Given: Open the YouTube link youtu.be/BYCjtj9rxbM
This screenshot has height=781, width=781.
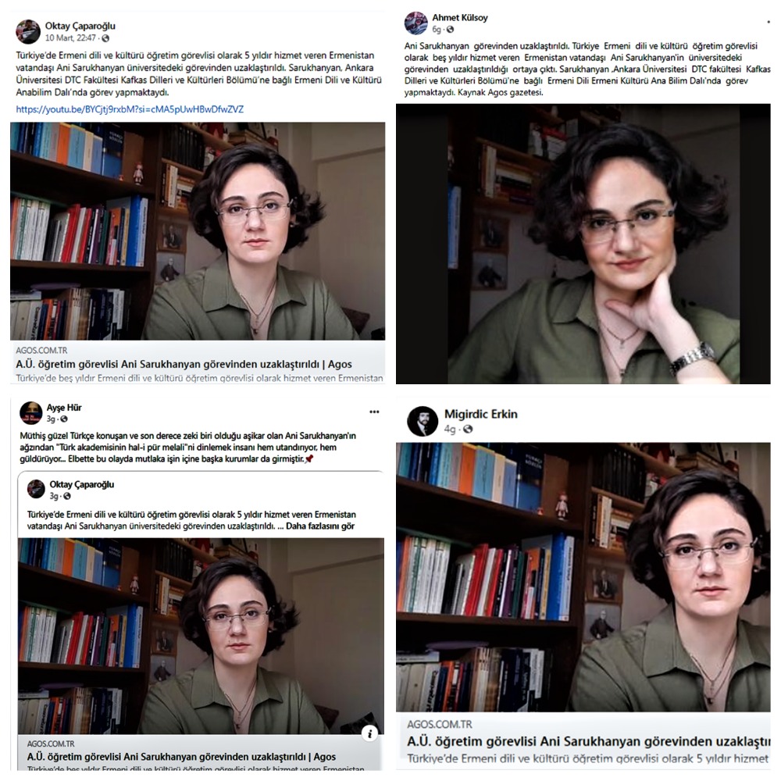Looking at the screenshot, I should (130, 109).
